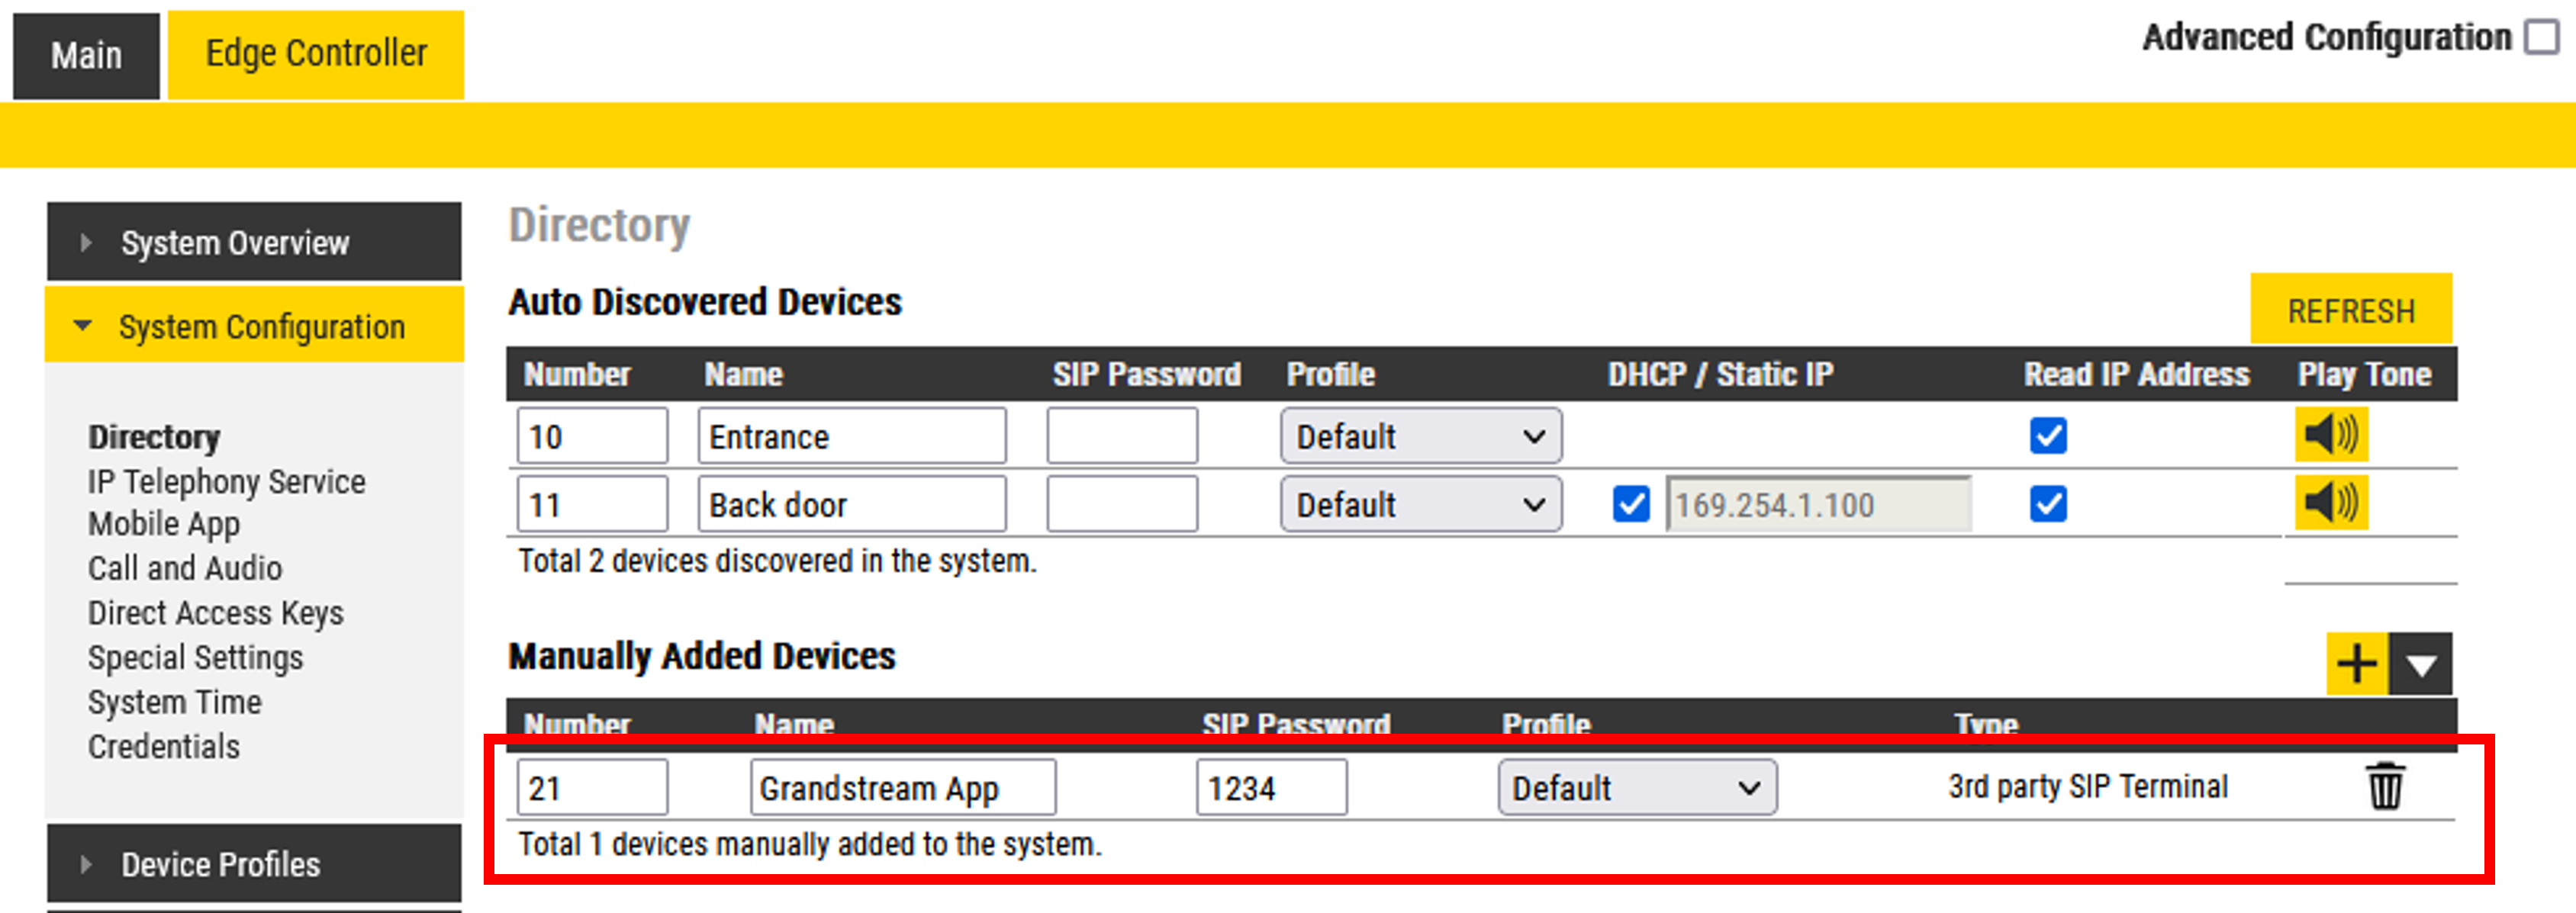Play tone for Back door device
Image resolution: width=2576 pixels, height=913 pixels.
(x=2330, y=503)
